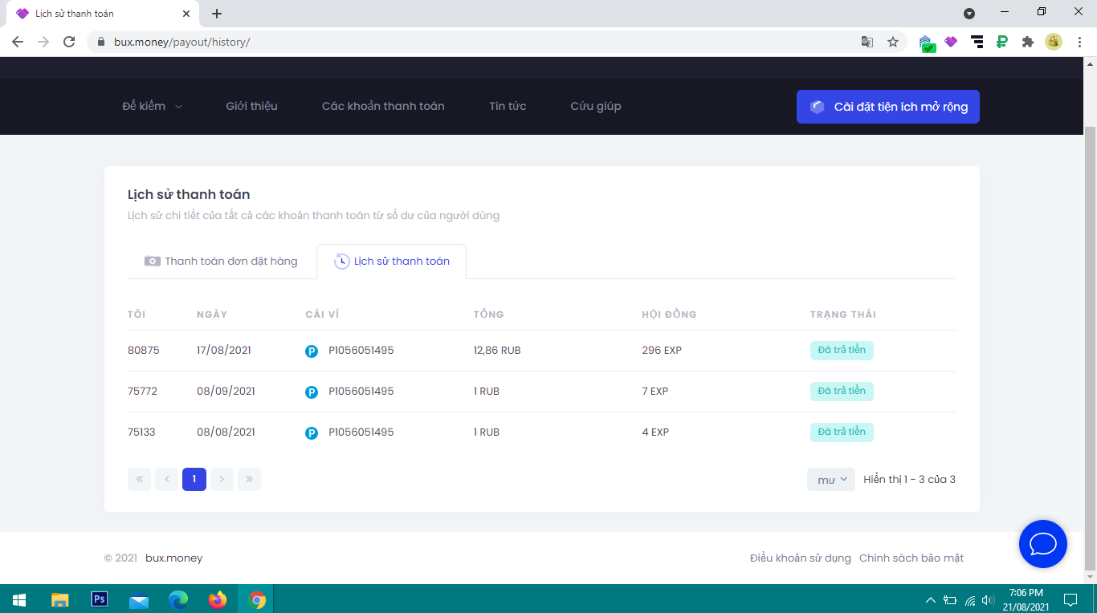Viewport: 1097px width, 613px height.
Task: Open the Windows Start menu
Action: click(x=19, y=599)
